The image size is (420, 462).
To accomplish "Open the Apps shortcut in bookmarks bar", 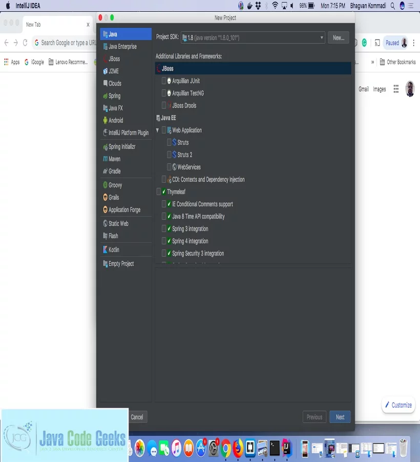I will click(12, 62).
